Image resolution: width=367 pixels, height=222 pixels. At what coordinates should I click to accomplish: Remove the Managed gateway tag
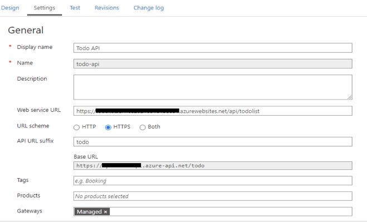pyautogui.click(x=106, y=212)
